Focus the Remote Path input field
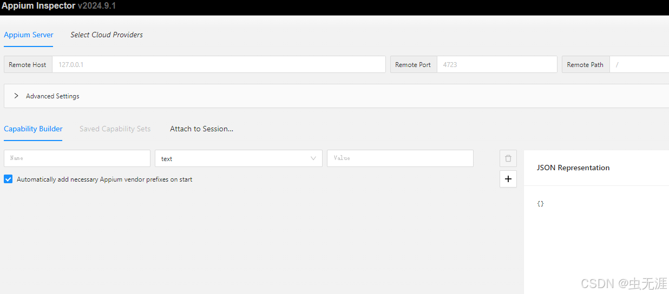The image size is (669, 294). 639,64
